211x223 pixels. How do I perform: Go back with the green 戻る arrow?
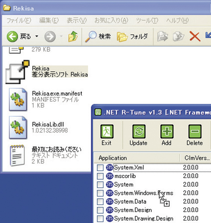(x=13, y=37)
